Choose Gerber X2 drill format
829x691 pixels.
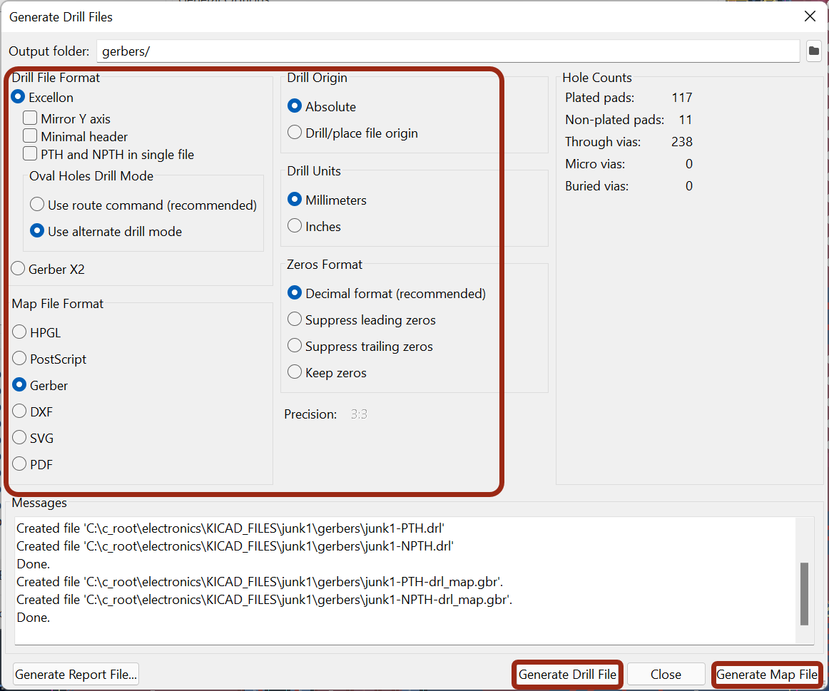point(19,269)
